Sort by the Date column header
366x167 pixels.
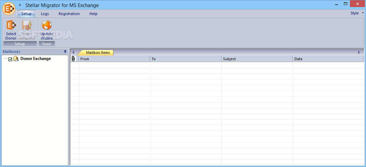click(x=328, y=59)
